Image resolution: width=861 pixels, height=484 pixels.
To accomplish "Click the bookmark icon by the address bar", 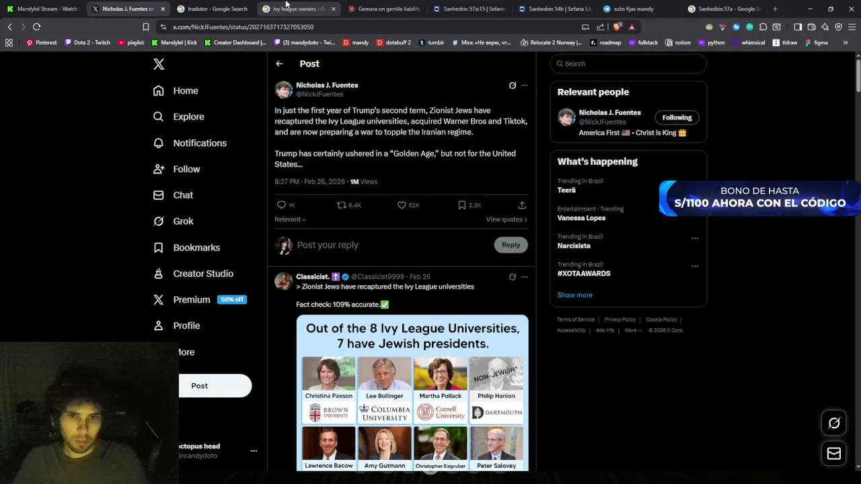I will [145, 27].
